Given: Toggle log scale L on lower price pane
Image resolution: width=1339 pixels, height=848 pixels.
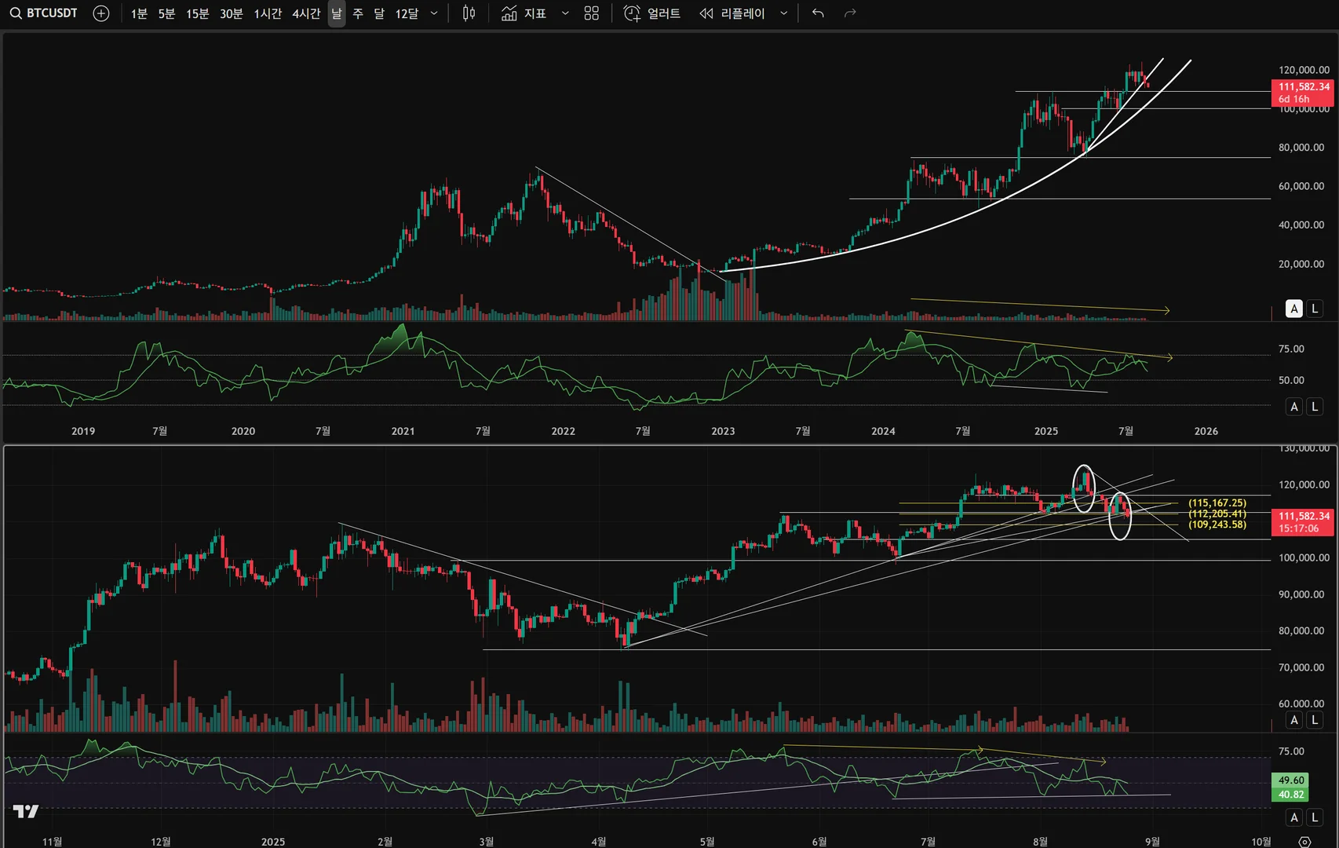Looking at the screenshot, I should click(x=1315, y=720).
